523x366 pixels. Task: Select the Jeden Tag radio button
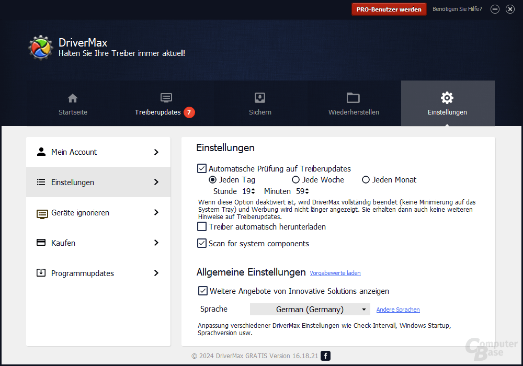tap(212, 180)
